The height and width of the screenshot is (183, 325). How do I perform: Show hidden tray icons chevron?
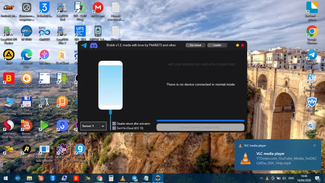click(x=261, y=178)
